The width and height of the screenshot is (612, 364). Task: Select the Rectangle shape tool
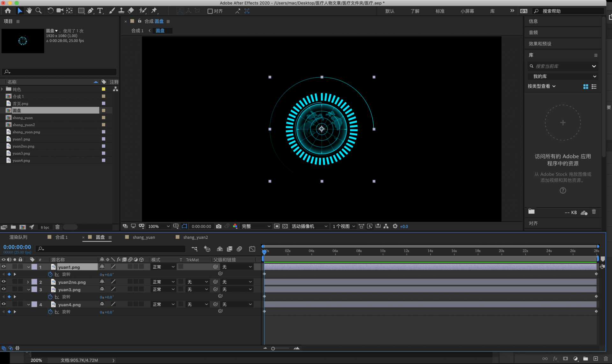pyautogui.click(x=81, y=11)
